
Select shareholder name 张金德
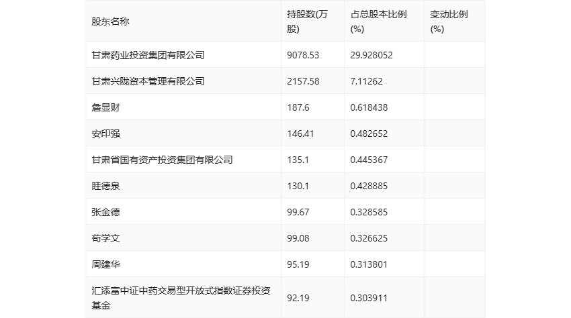point(105,212)
